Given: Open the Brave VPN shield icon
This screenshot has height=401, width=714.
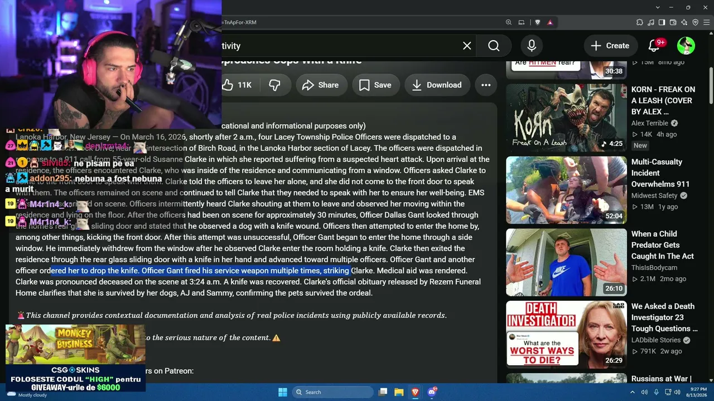Looking at the screenshot, I should pyautogui.click(x=696, y=22).
